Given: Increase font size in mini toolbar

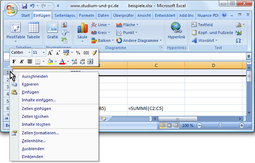Looking at the screenshot, I should 50,53.
